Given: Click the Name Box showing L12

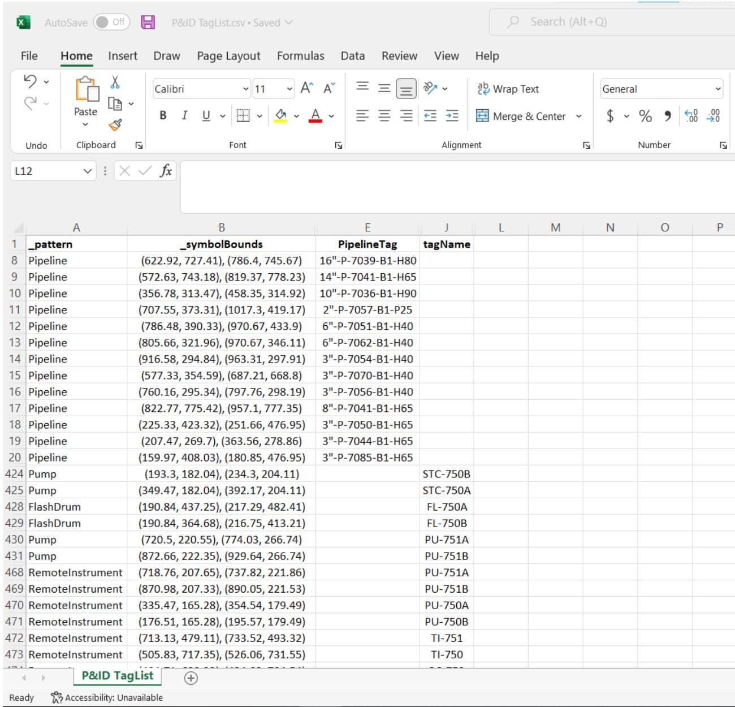Looking at the screenshot, I should click(x=48, y=170).
